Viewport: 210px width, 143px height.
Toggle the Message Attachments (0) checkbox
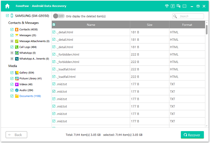12,41
